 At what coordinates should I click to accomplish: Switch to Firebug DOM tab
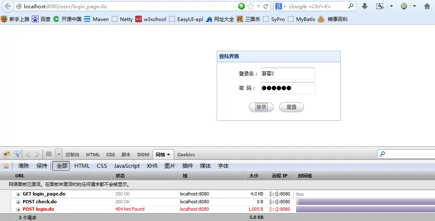point(143,155)
